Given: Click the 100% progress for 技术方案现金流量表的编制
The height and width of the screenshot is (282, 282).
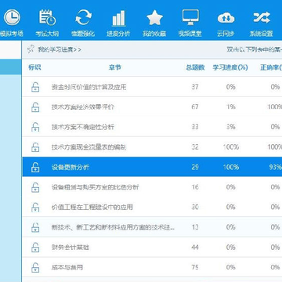Looking at the screenshot, I should (x=231, y=147).
